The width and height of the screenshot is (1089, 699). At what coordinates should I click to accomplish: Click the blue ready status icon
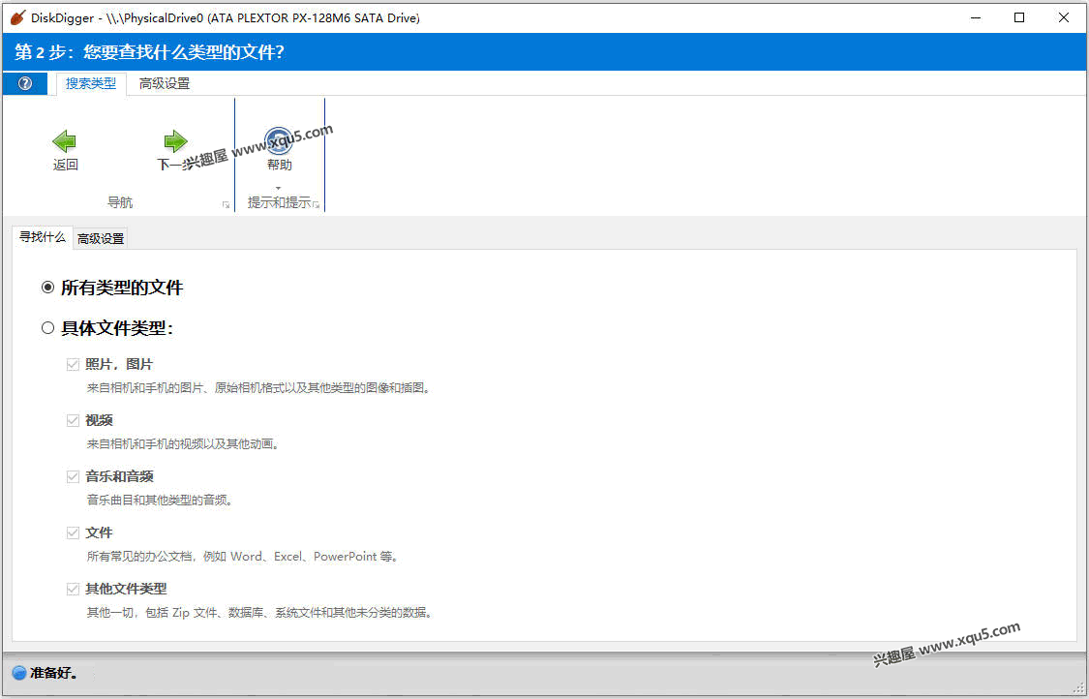[x=18, y=673]
